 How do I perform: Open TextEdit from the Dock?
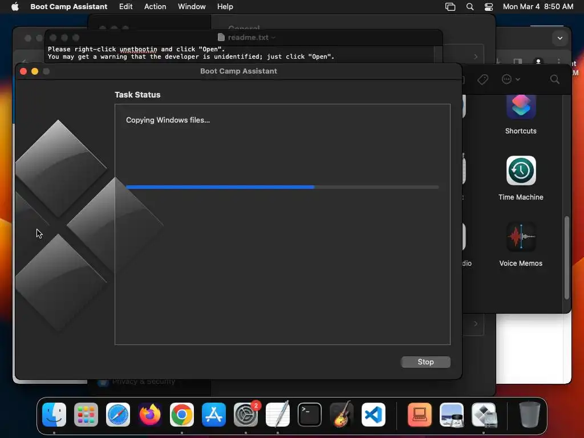(x=278, y=415)
